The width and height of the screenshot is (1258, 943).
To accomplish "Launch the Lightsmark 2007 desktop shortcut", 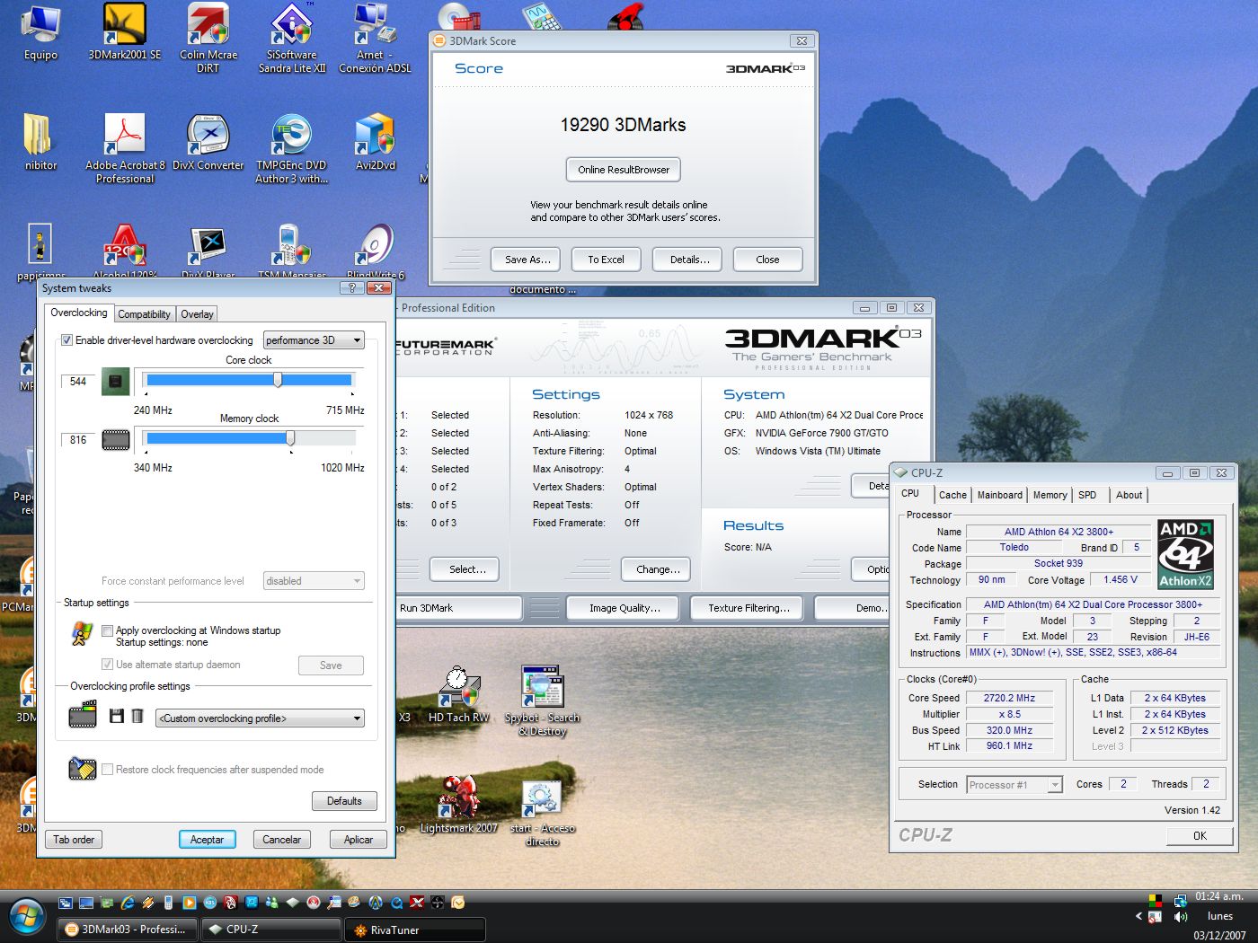I will [x=459, y=805].
